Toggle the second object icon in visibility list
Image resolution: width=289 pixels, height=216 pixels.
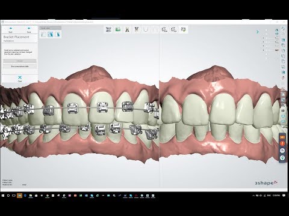(277, 34)
